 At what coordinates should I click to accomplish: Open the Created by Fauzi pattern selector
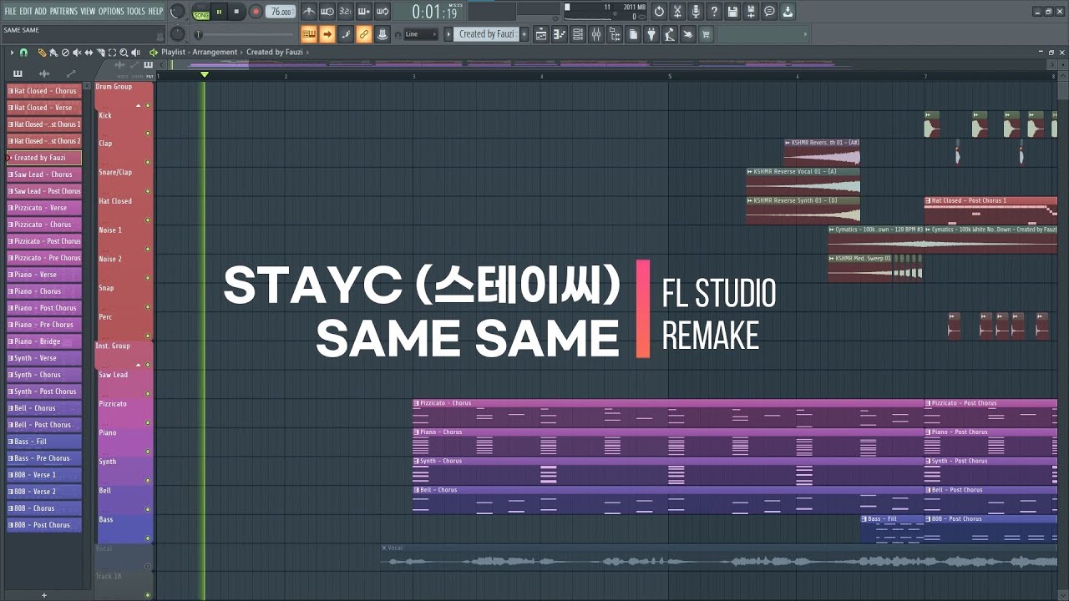tap(487, 34)
